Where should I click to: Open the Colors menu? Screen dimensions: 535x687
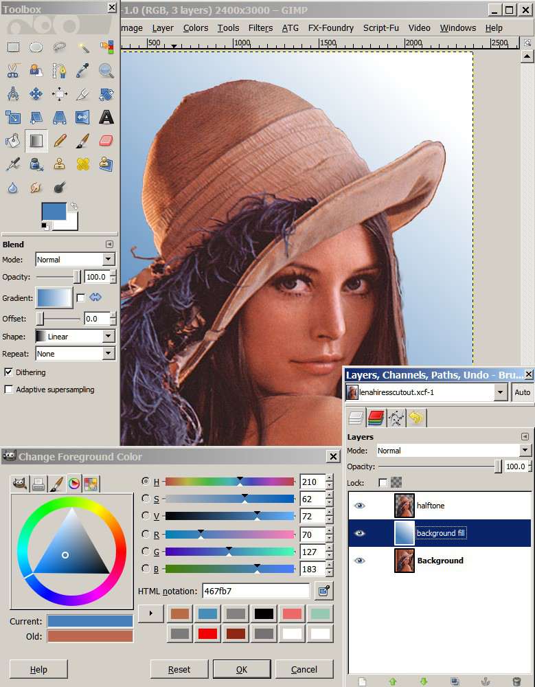[x=196, y=28]
